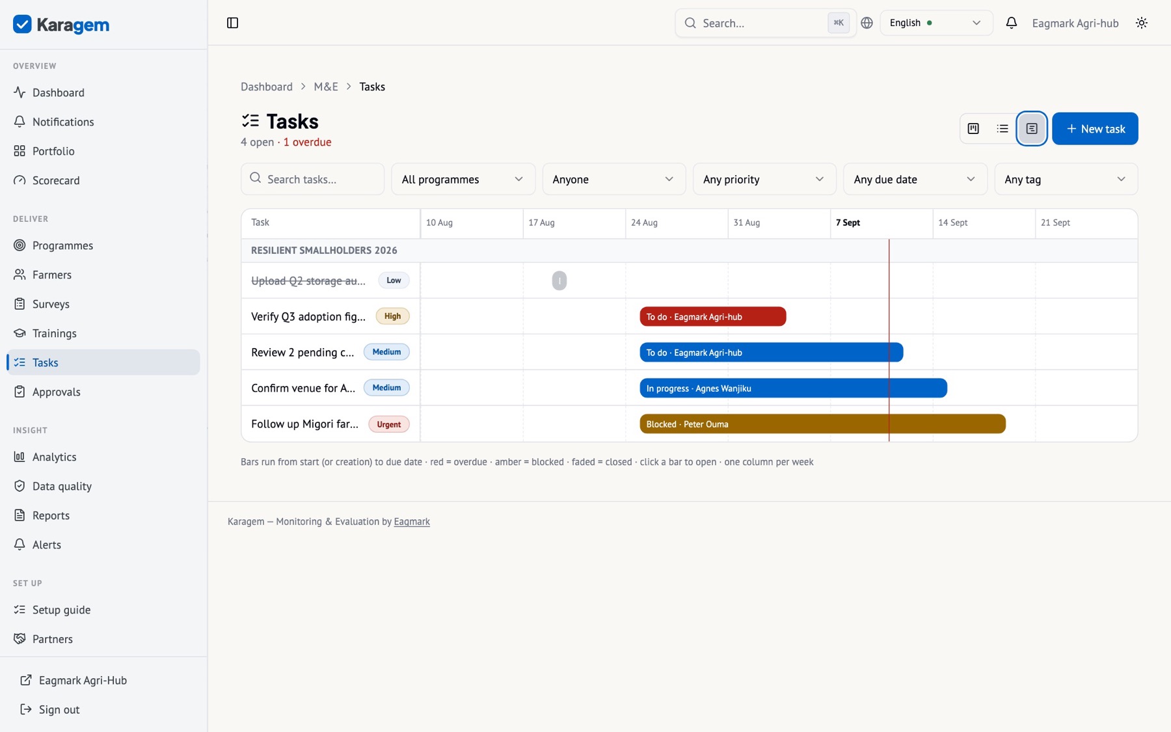Viewport: 1171px width, 732px height.
Task: Expand the Any priority filter
Action: 764,179
